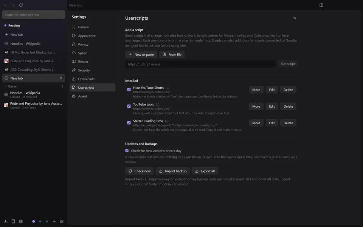The image size is (363, 227).
Task: Click the YouTube tools script name
Action: click(x=143, y=105)
